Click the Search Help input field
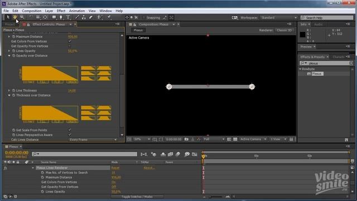 tap(327, 17)
